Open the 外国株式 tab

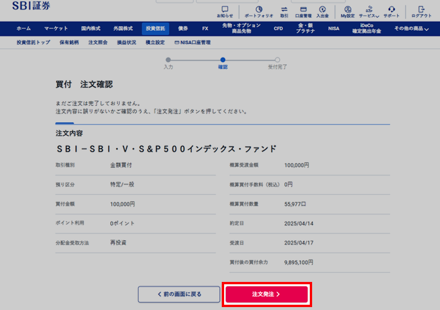click(x=123, y=29)
